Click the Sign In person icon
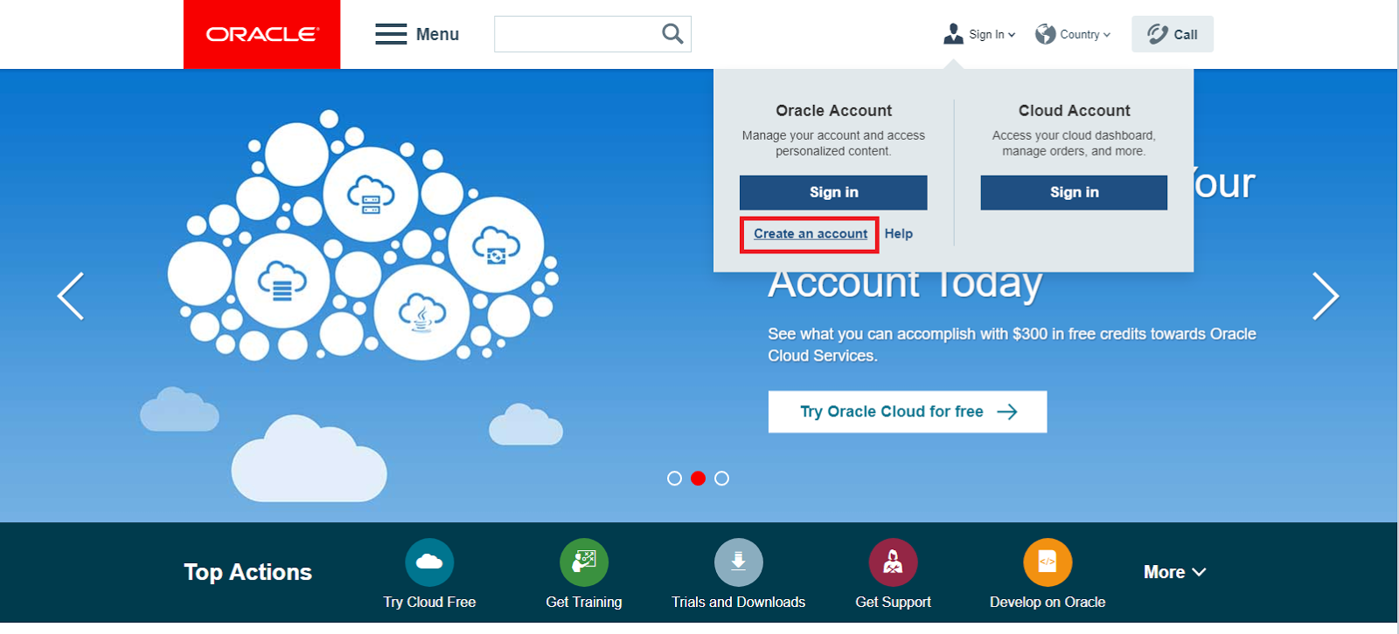The height and width of the screenshot is (634, 1399). [x=953, y=34]
